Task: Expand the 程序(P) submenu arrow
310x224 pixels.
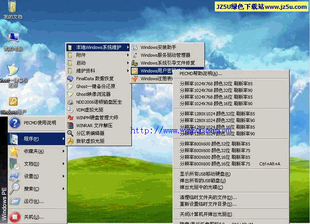Action: (x=63, y=139)
